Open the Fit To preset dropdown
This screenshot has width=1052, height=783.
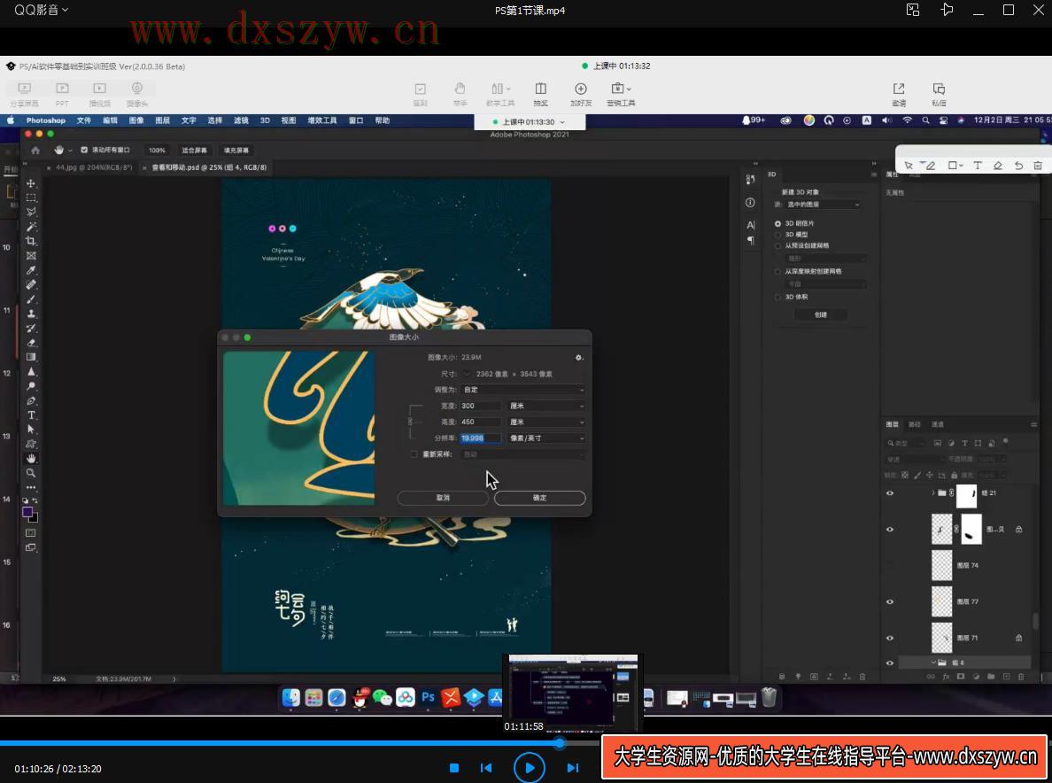523,390
